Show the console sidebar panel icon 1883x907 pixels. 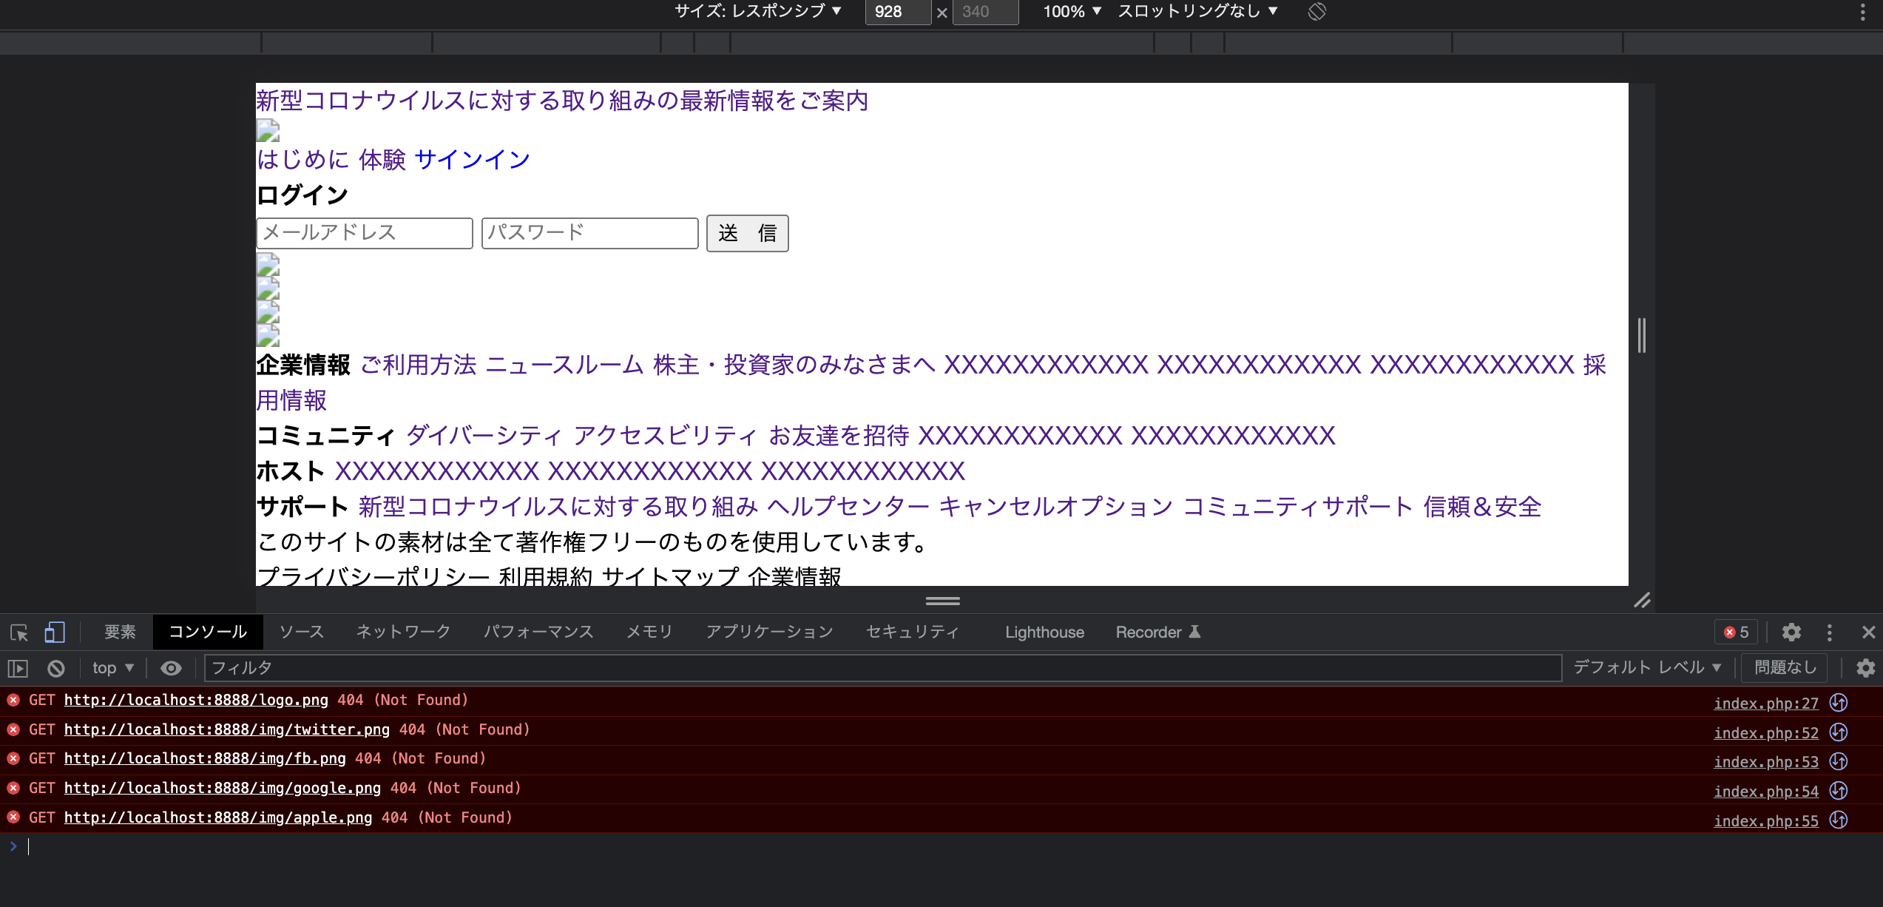[18, 668]
